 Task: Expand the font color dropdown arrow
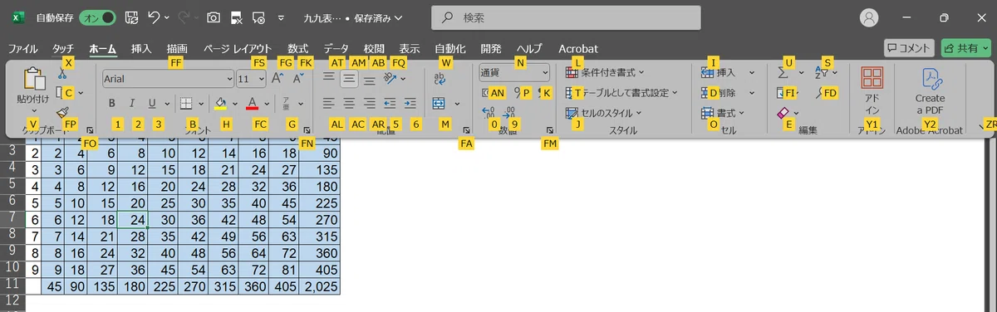(267, 104)
